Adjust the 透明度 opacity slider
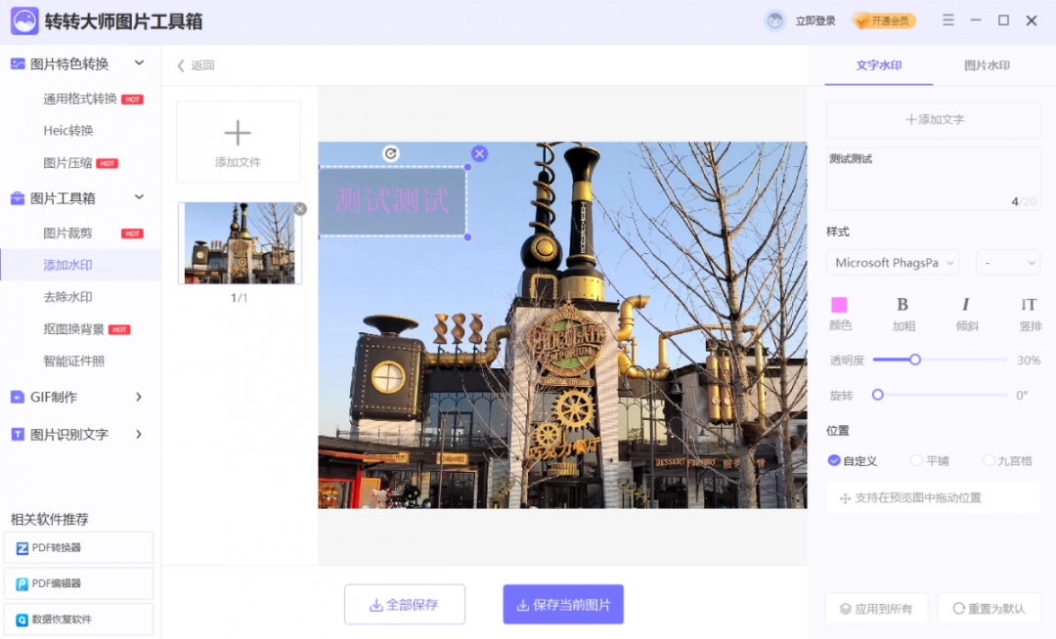The height and width of the screenshot is (639, 1056). [914, 360]
